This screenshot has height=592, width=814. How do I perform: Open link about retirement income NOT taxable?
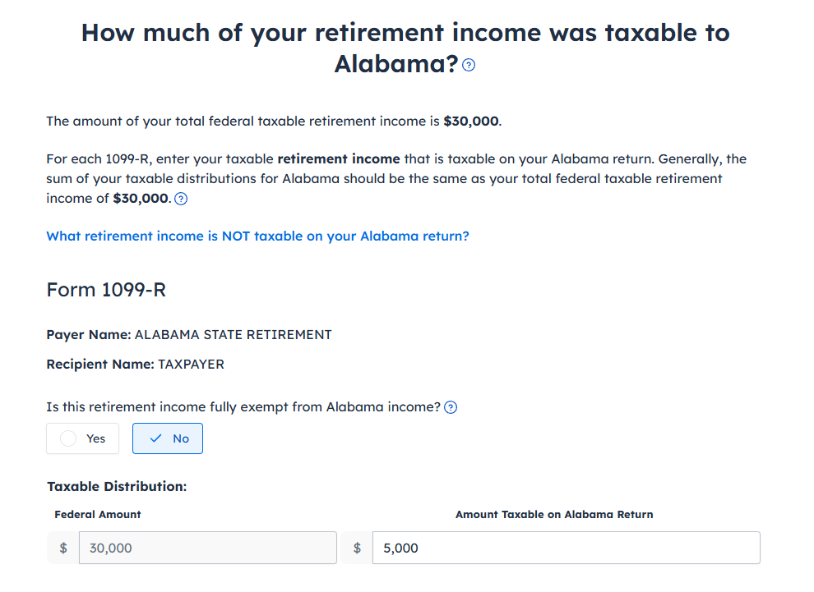tap(257, 236)
